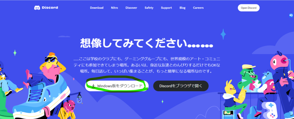Click the Discordをブラウザで開く button
Image resolution: width=294 pixels, height=119 pixels.
click(181, 86)
